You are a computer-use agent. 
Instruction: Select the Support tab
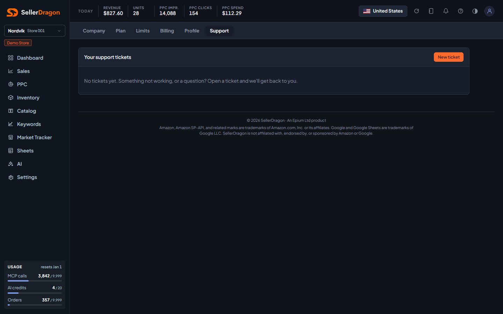coord(219,31)
